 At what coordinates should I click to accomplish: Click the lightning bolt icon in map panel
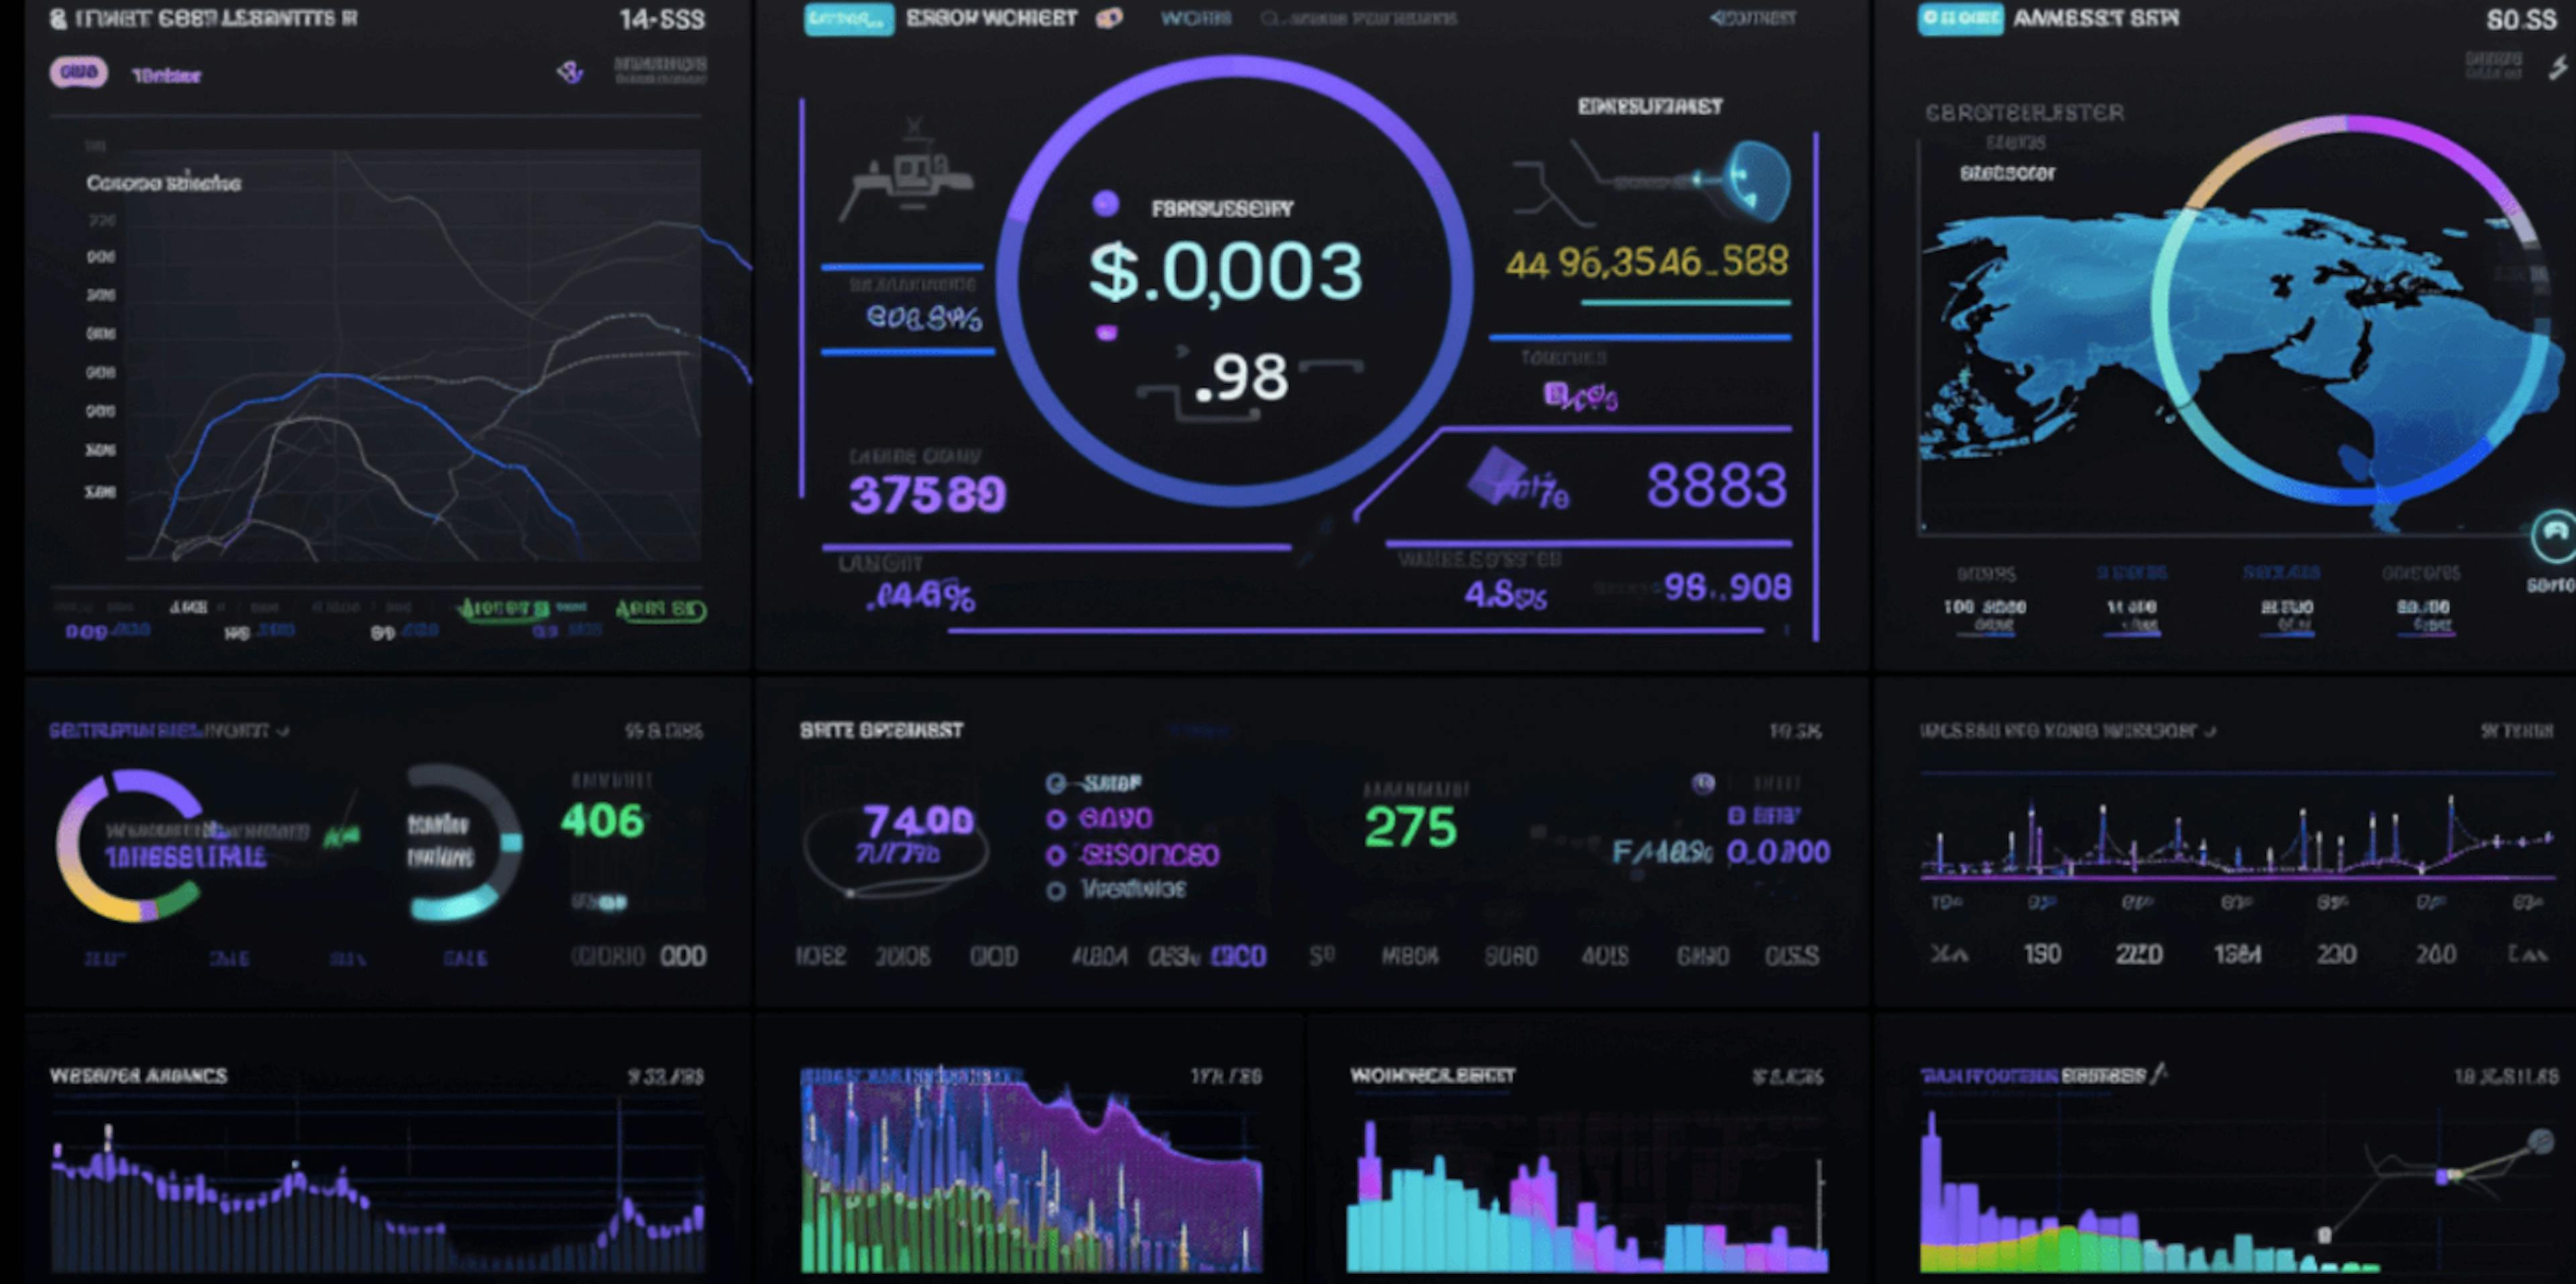tap(2557, 68)
